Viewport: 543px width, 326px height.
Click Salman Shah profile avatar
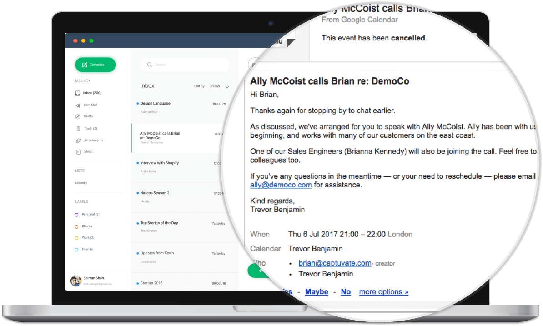76,281
